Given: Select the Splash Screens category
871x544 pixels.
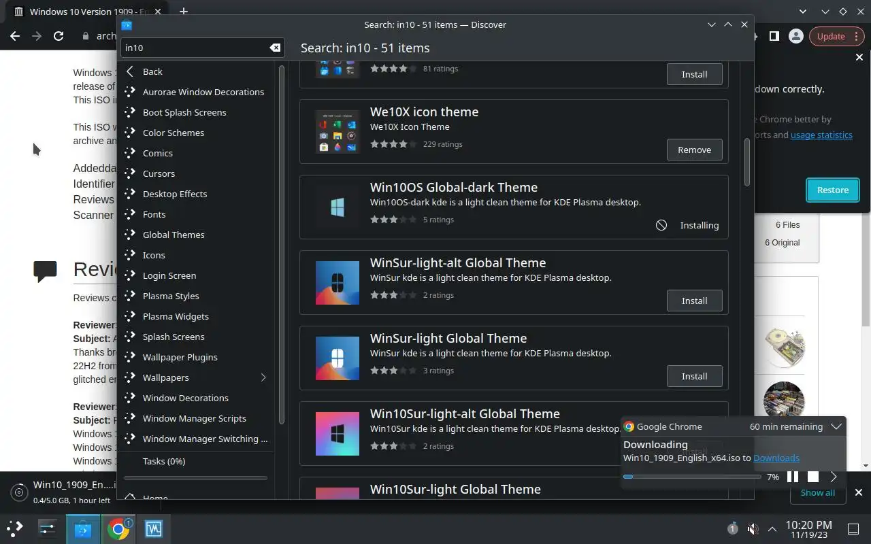Looking at the screenshot, I should (x=196, y=337).
